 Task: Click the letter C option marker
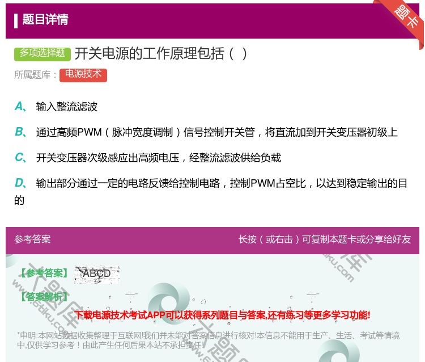pyautogui.click(x=20, y=158)
